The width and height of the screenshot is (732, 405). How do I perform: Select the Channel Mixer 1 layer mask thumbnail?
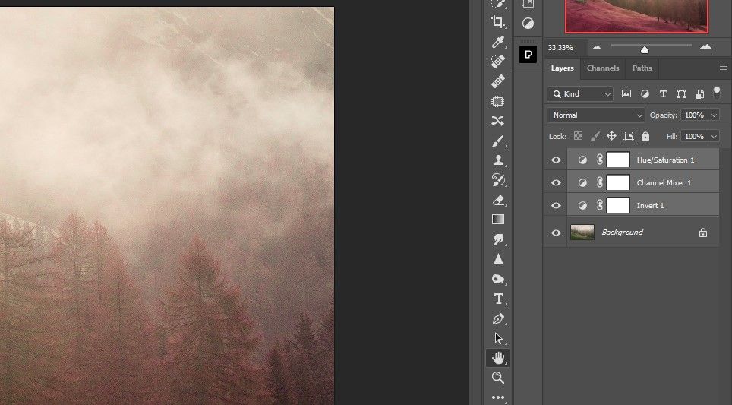click(617, 182)
